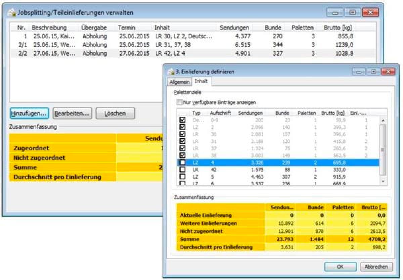Confirm the dialog with OK

341,267
